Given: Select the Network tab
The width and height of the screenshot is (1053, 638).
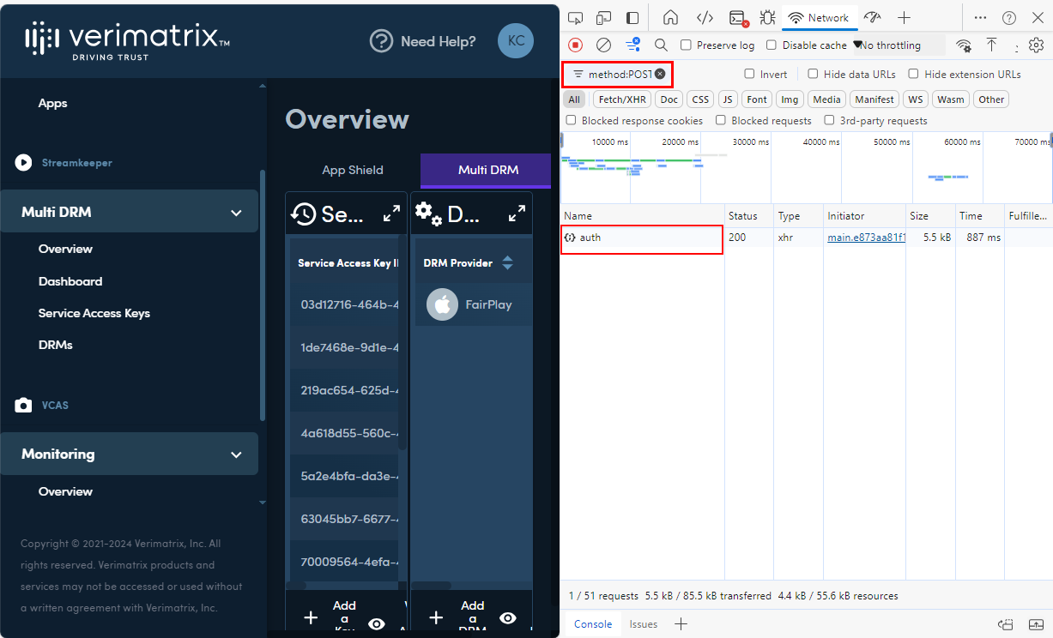Looking at the screenshot, I should [819, 17].
